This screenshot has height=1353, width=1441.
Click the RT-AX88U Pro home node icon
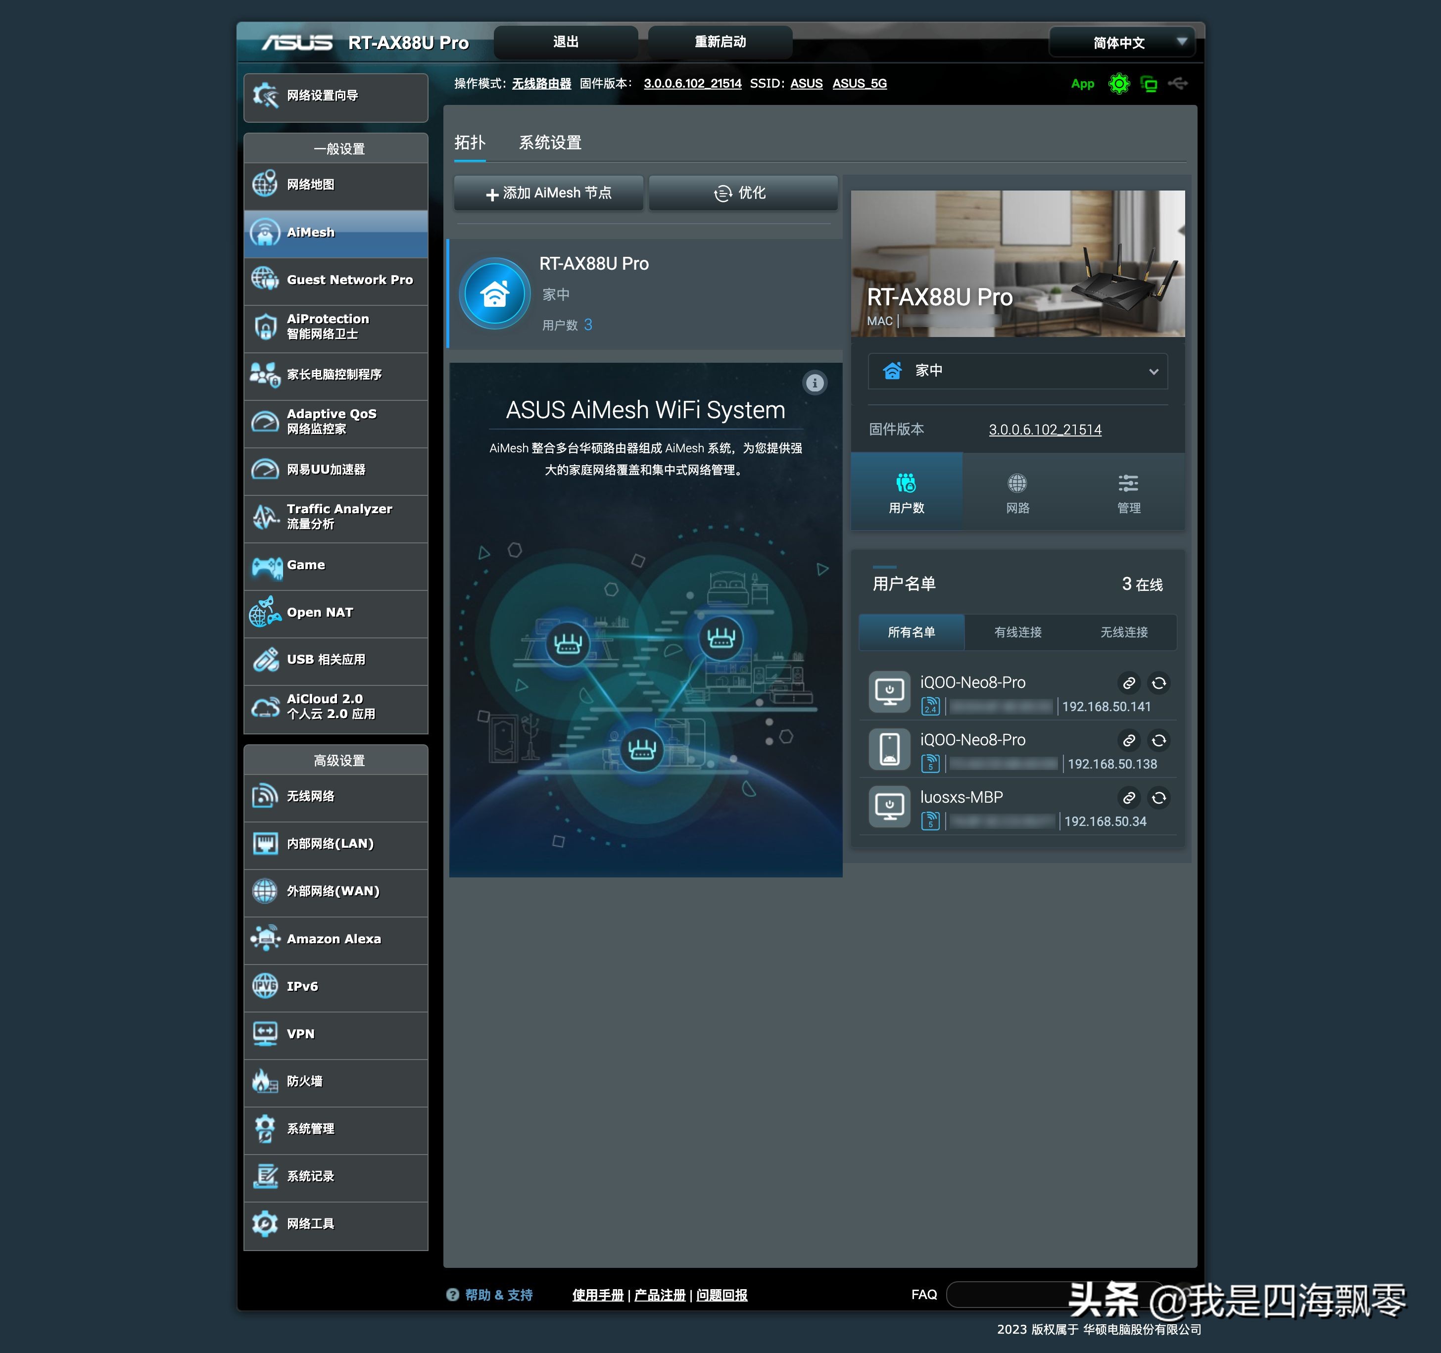point(495,293)
